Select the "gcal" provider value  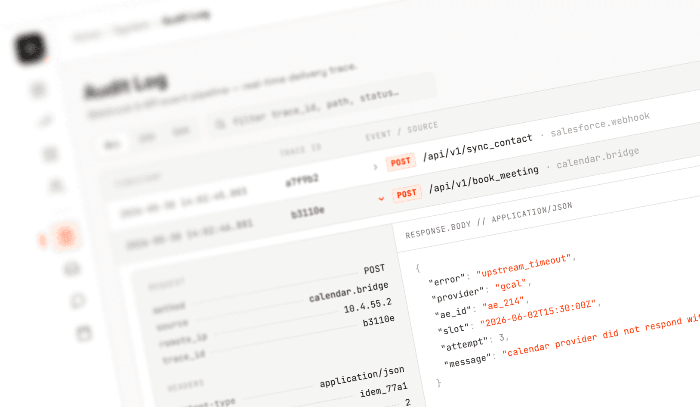[x=511, y=285]
